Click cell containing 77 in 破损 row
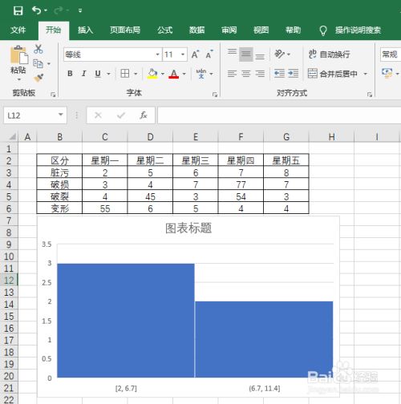 tap(241, 184)
